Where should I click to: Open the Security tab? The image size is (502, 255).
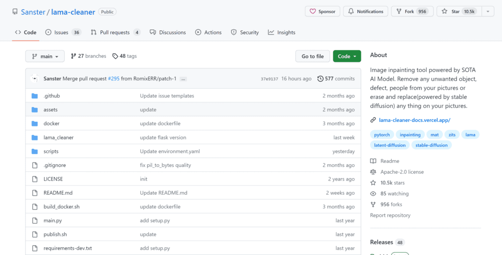point(245,32)
